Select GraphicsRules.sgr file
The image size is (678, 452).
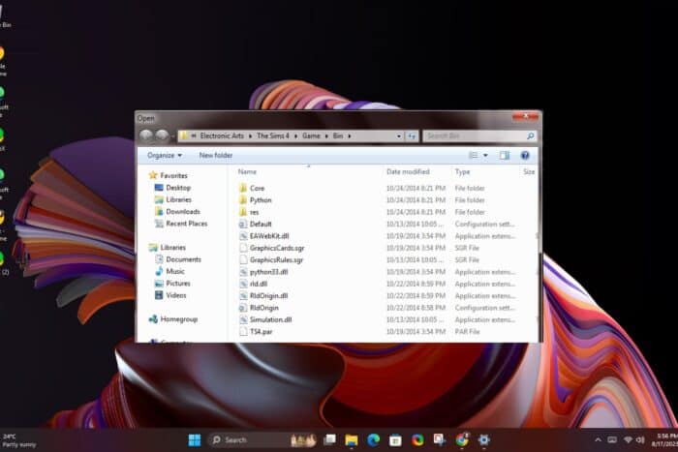(276, 259)
